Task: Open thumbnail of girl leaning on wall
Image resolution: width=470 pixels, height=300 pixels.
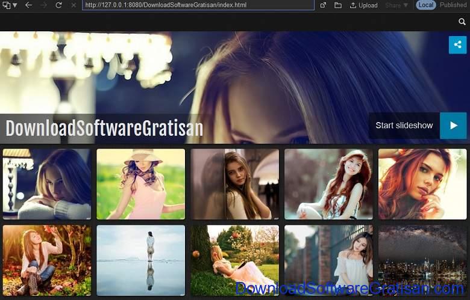Action: (235, 184)
